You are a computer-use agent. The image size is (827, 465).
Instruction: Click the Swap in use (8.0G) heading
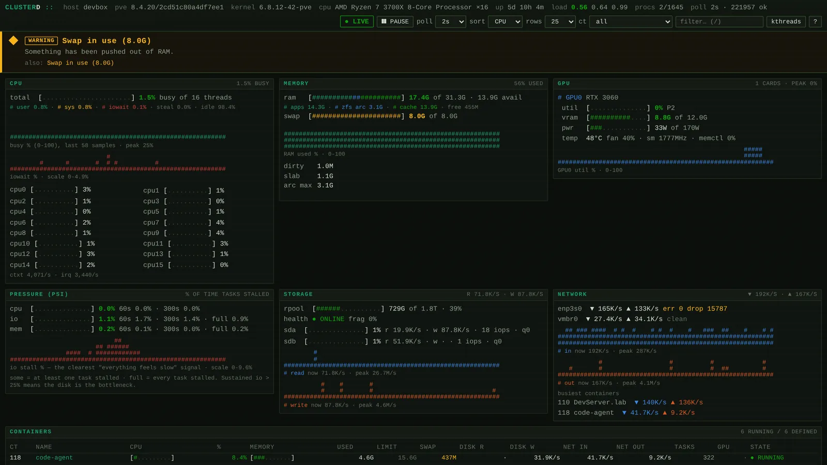tap(106, 41)
